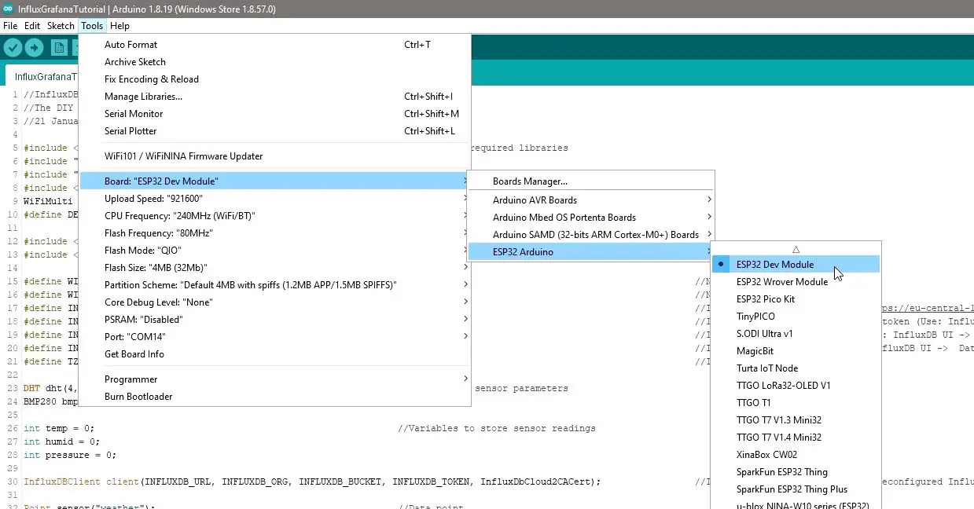The height and width of the screenshot is (509, 974).
Task: Click the Arduino logo in title bar
Action: click(x=8, y=9)
